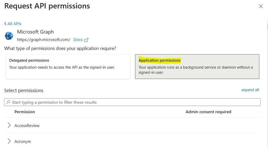Focus the permission filter search box

132,102
